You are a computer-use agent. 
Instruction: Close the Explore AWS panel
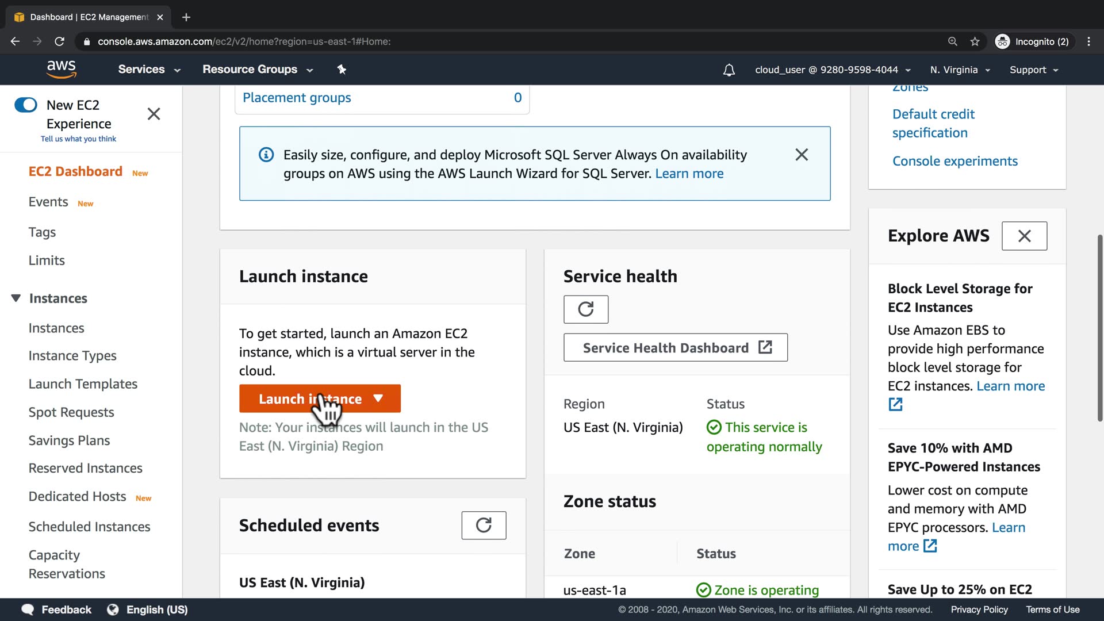1024,236
